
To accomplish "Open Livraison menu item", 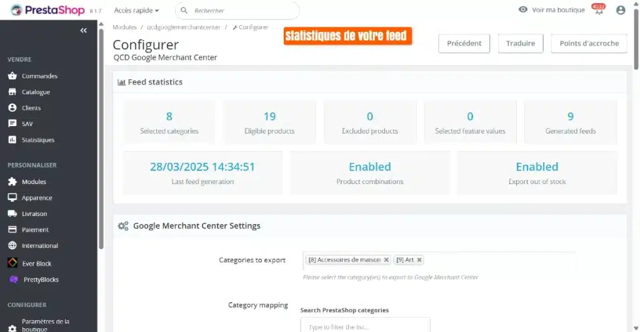I will [34, 213].
